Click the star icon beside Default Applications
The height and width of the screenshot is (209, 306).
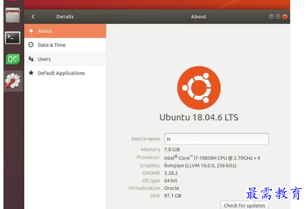[x=31, y=73]
